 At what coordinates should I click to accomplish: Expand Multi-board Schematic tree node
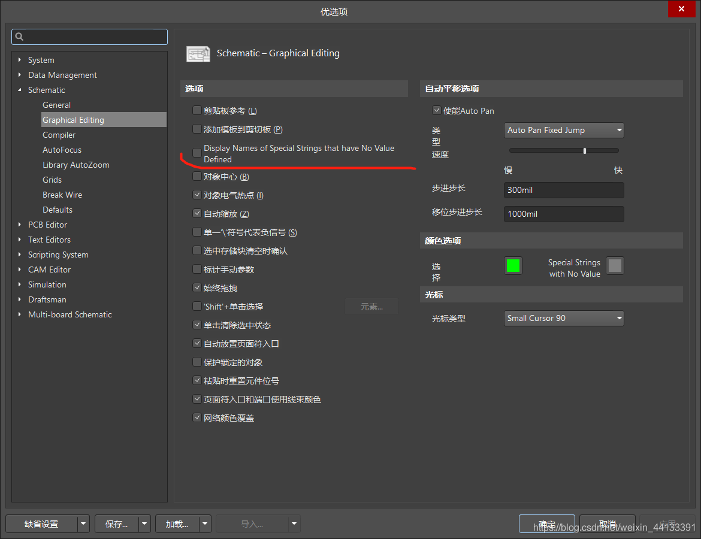(20, 314)
